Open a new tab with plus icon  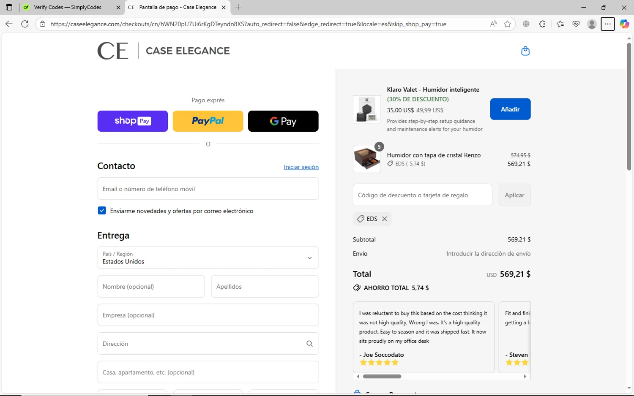238,7
